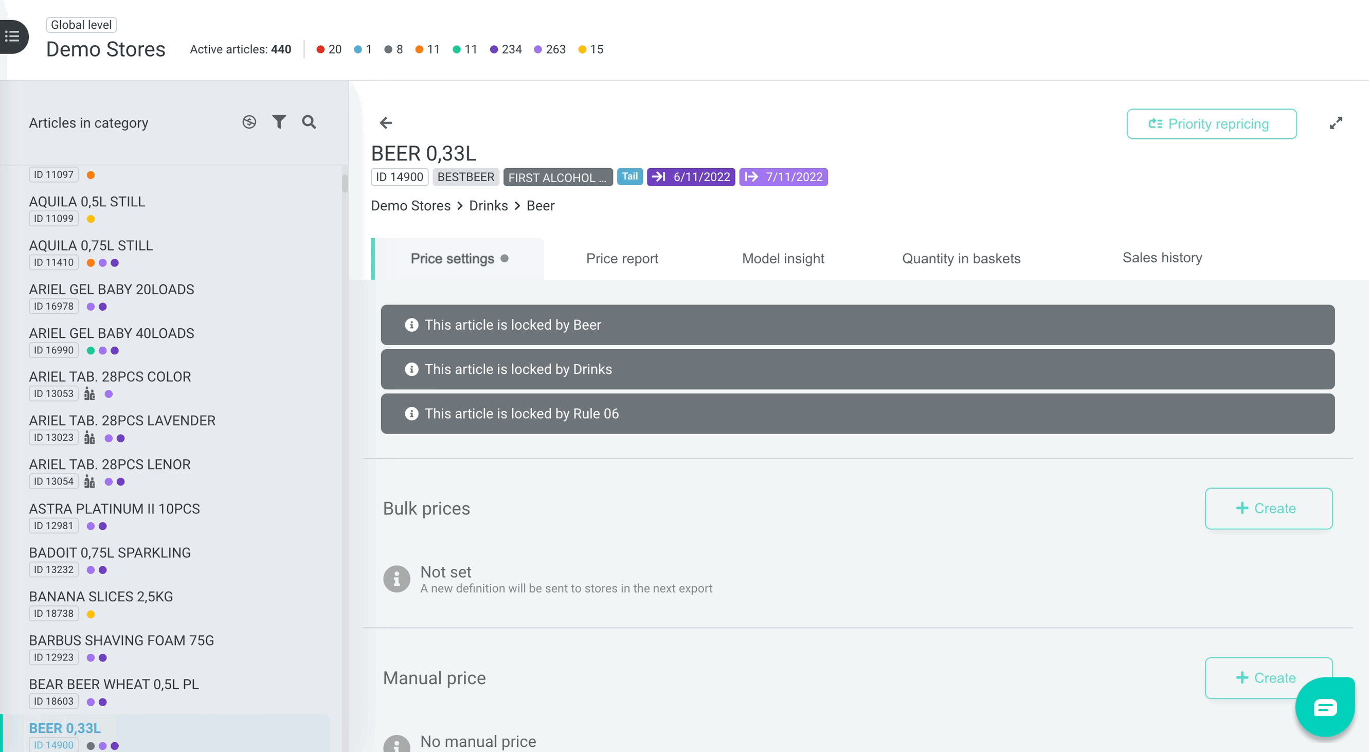Filter by blue status dot count 1
Image resolution: width=1369 pixels, height=752 pixels.
point(363,49)
